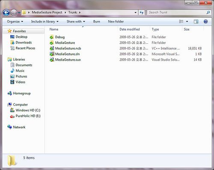Open Favorites in the navigation pane
The image size is (214, 170).
point(19,31)
